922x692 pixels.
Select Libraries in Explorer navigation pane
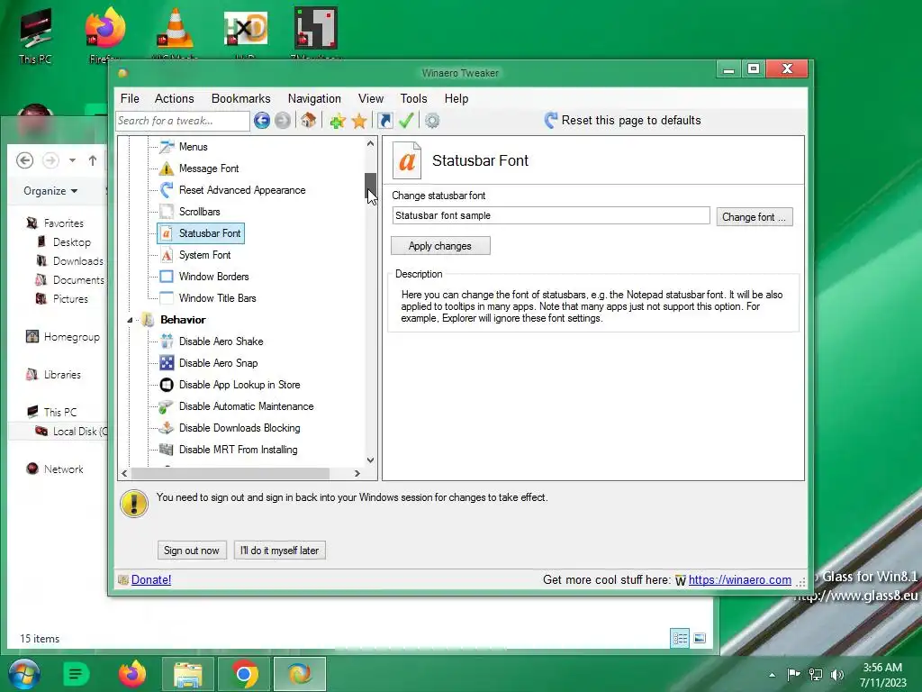(x=62, y=374)
